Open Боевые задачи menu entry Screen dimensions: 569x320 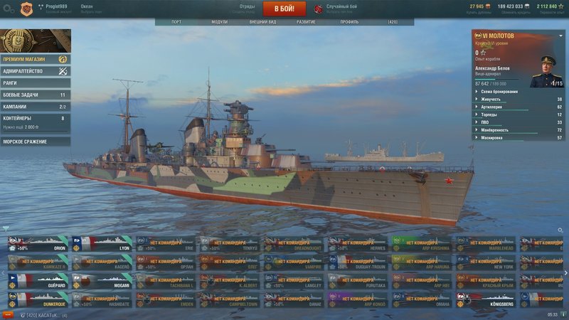36,95
